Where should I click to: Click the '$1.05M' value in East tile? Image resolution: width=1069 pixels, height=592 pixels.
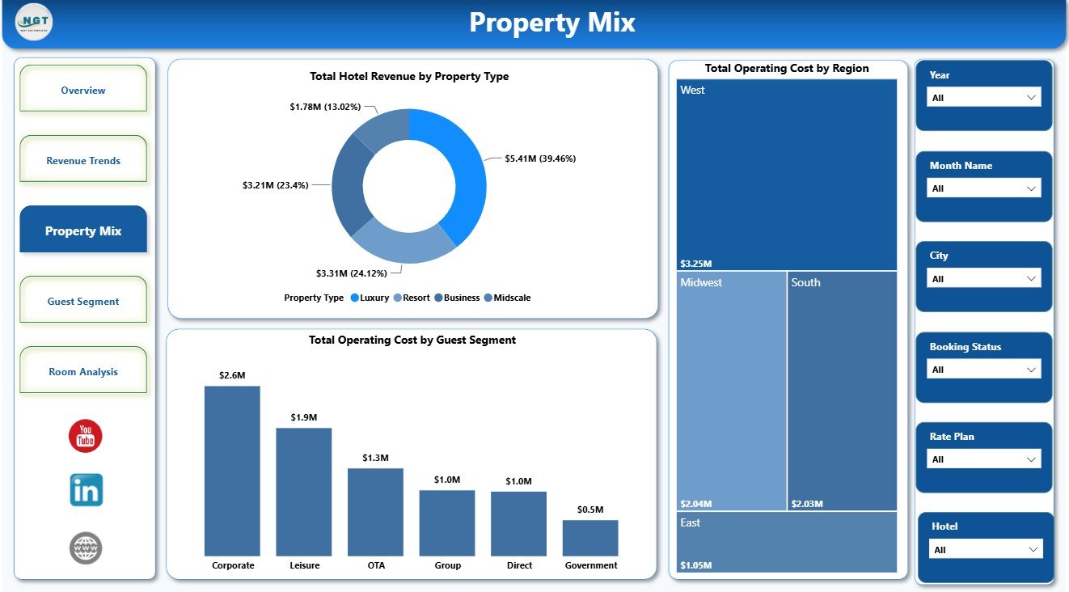click(696, 565)
